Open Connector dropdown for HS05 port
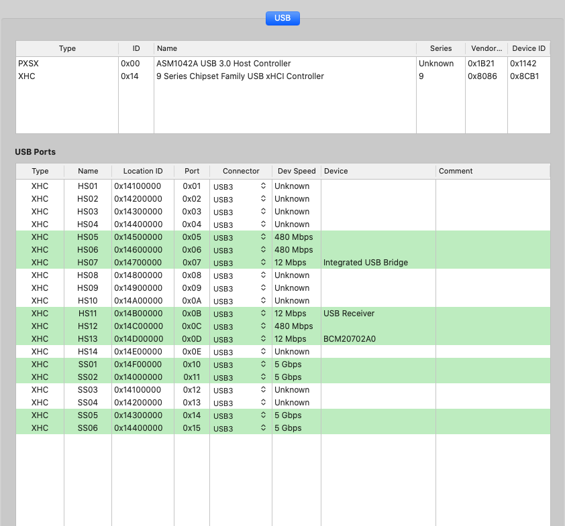 point(240,237)
